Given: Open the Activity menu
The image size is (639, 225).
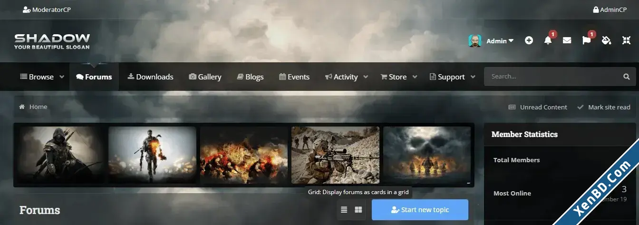Looking at the screenshot, I should pyautogui.click(x=341, y=77).
